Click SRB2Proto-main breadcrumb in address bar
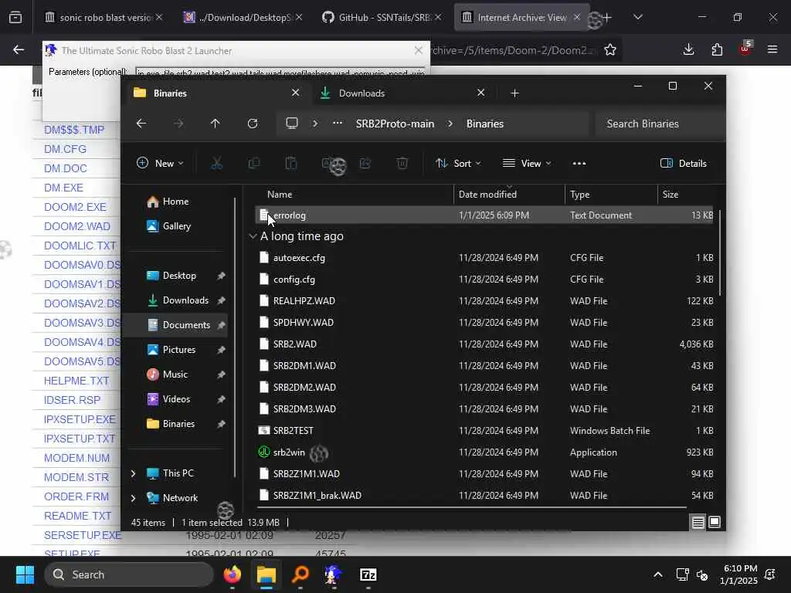Screen dimensions: 791x593 [395, 124]
